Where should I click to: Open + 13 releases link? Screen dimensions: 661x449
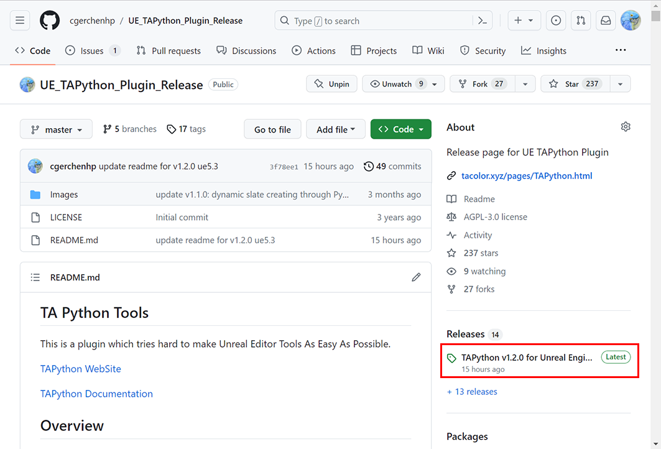click(x=472, y=392)
